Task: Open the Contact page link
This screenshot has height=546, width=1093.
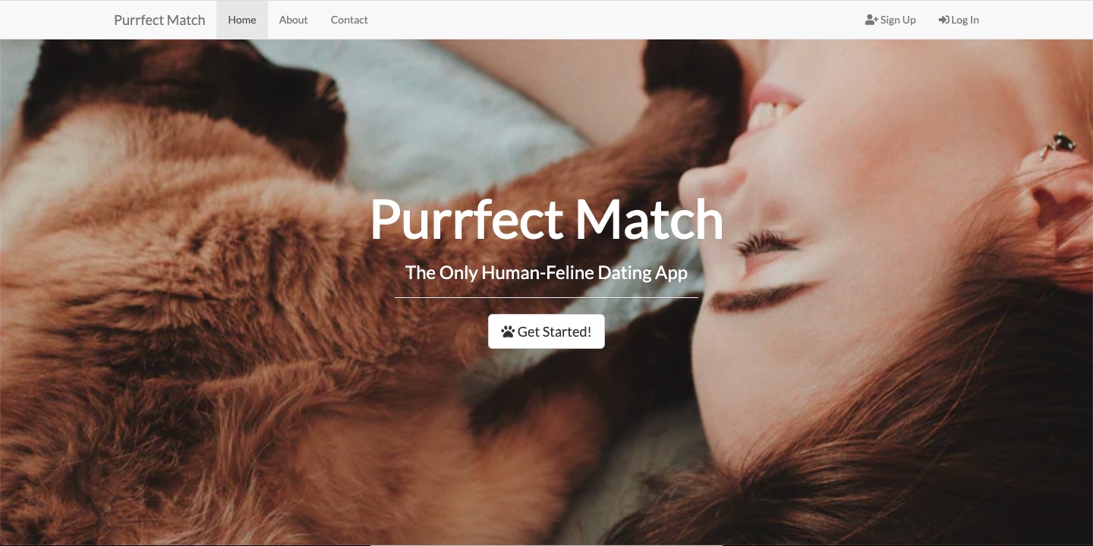Action: tap(349, 20)
